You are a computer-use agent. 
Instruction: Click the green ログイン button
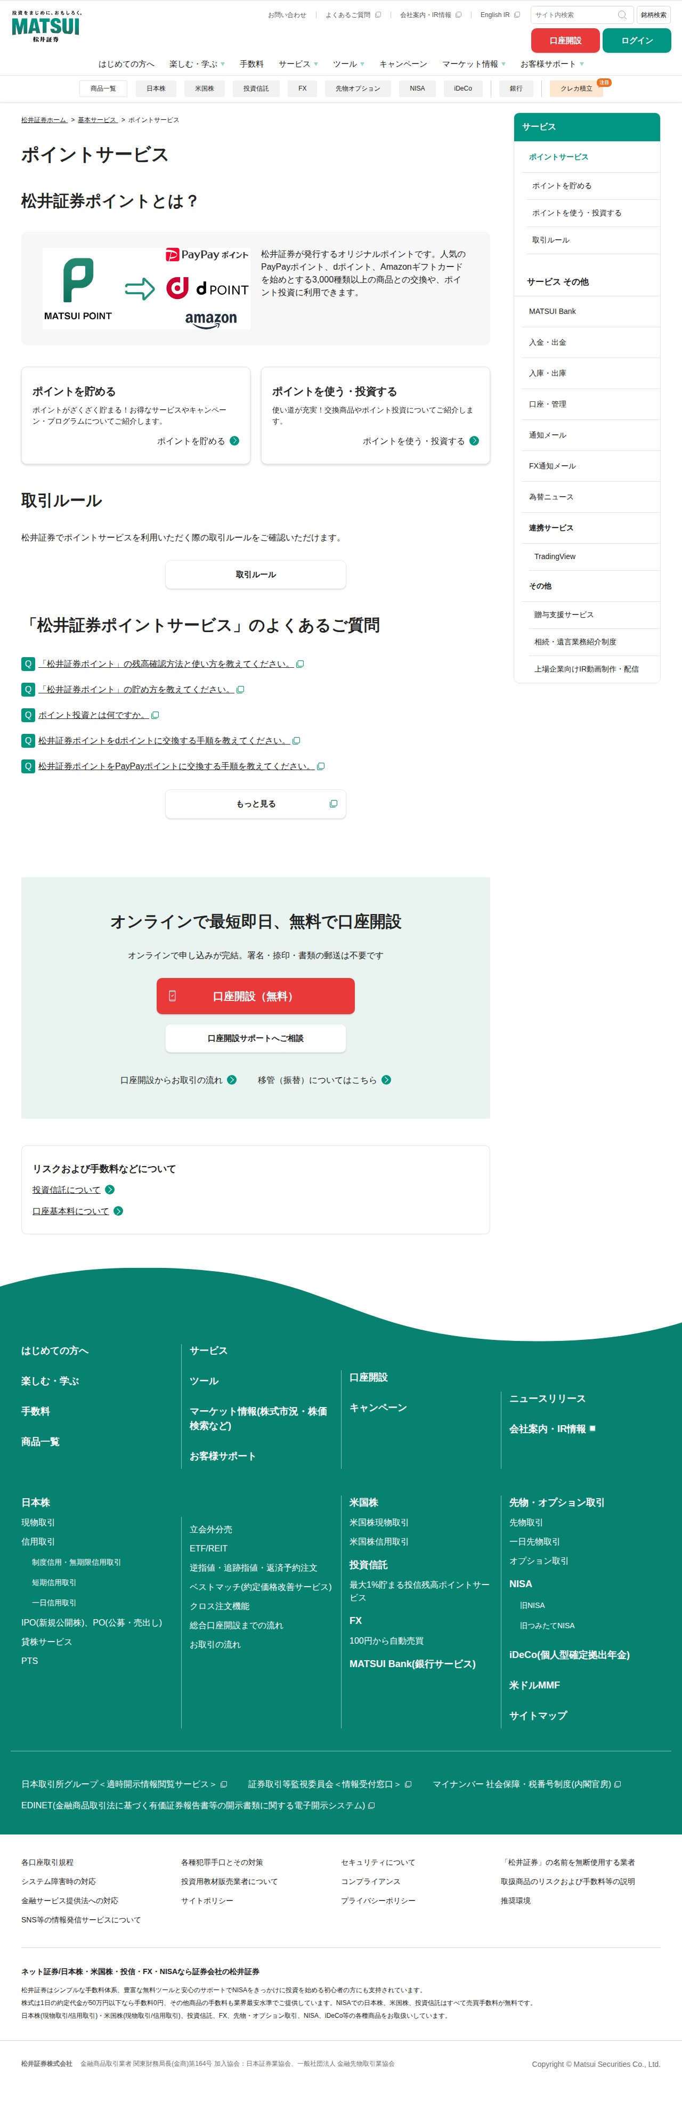tap(637, 41)
